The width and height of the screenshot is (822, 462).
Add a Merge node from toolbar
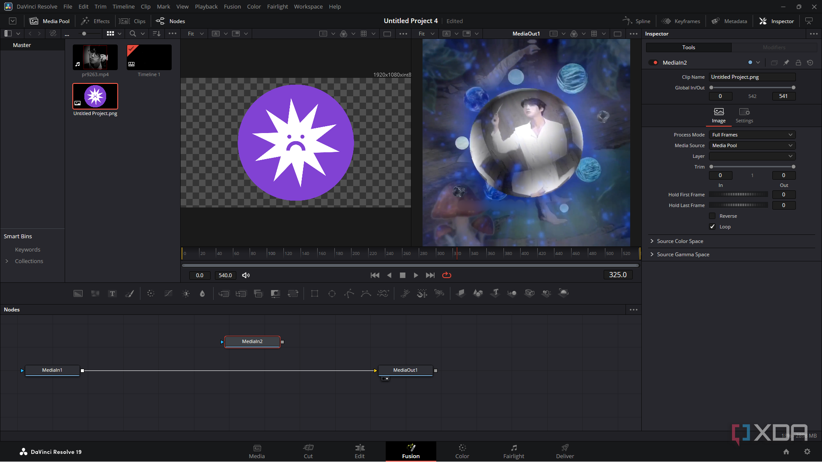pyautogui.click(x=224, y=293)
